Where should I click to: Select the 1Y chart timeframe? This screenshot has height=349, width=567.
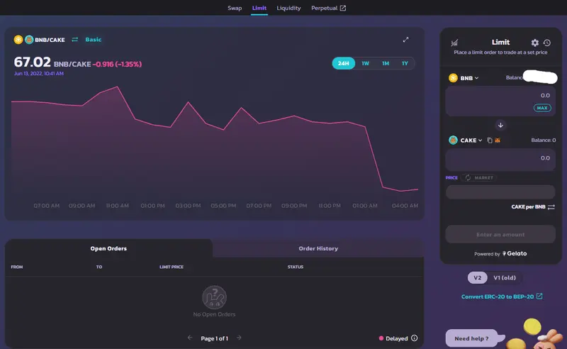click(405, 63)
